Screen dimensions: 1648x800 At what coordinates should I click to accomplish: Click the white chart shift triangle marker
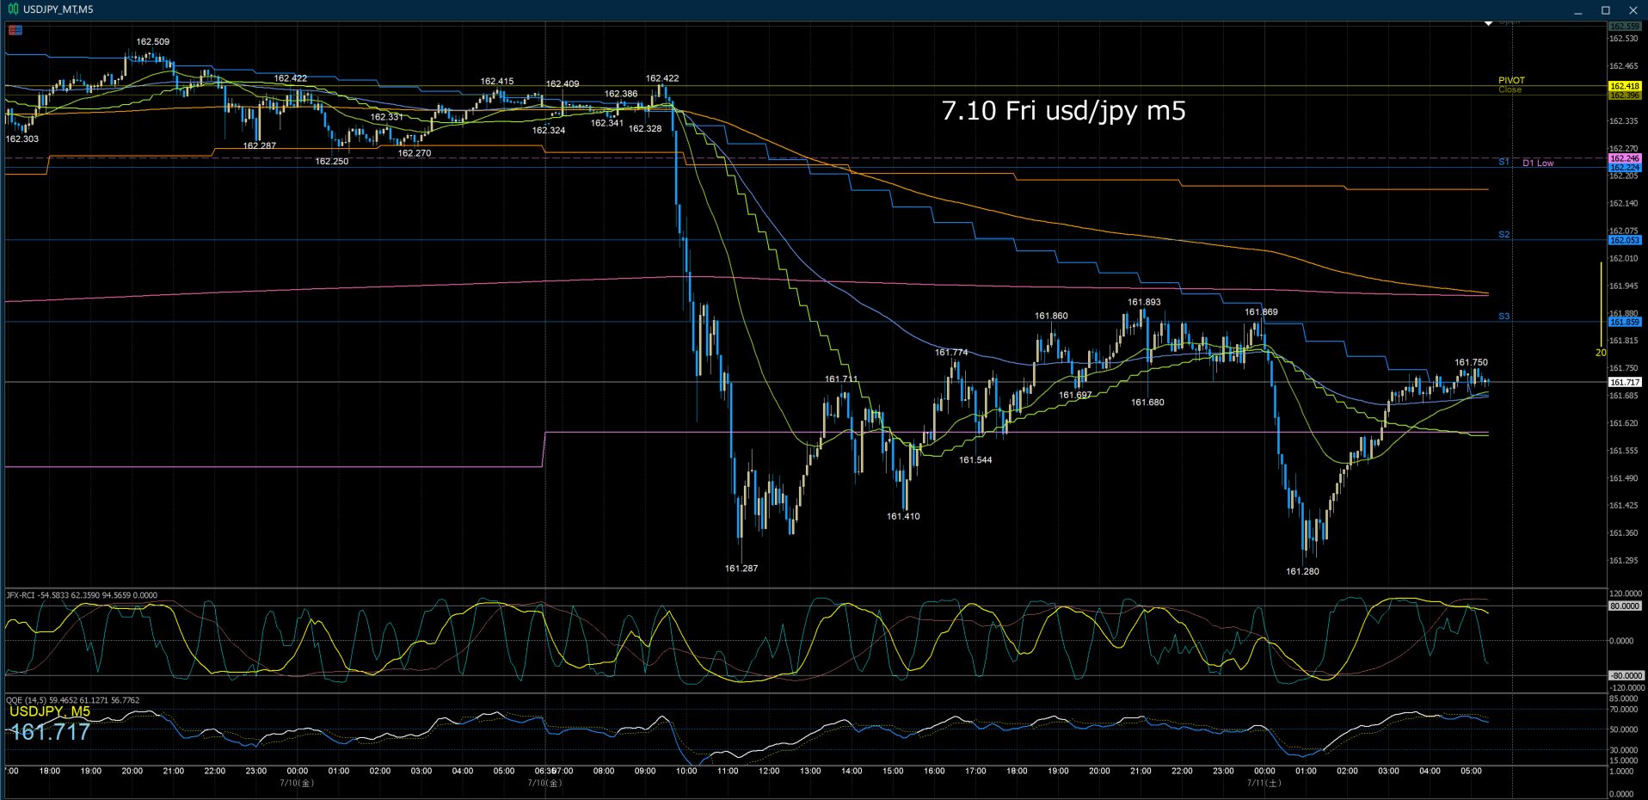[1488, 24]
